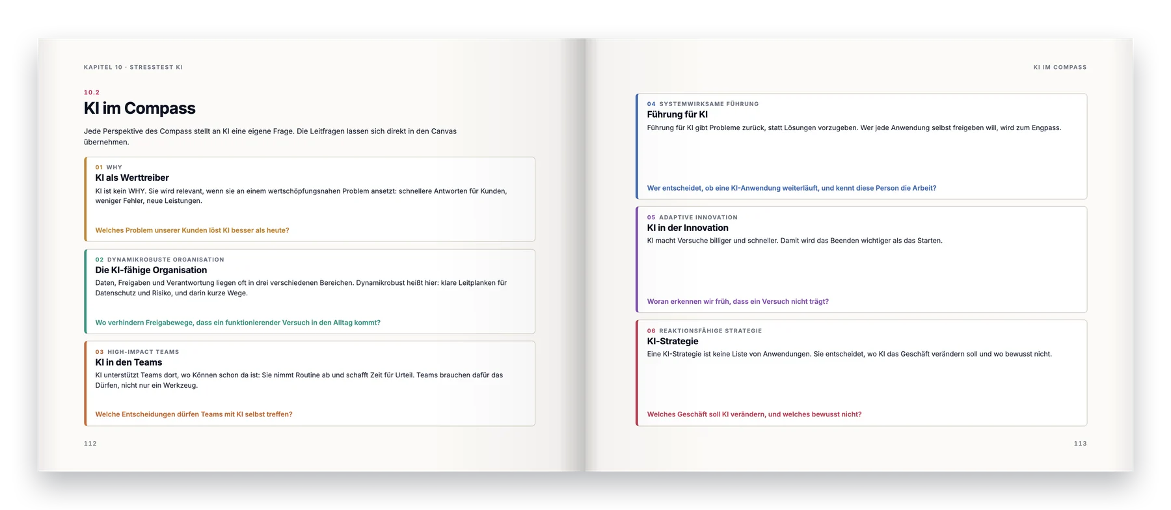Select the label '03 HIGH-IMPACT TEAMS'
Image resolution: width=1171 pixels, height=510 pixels.
(x=137, y=352)
